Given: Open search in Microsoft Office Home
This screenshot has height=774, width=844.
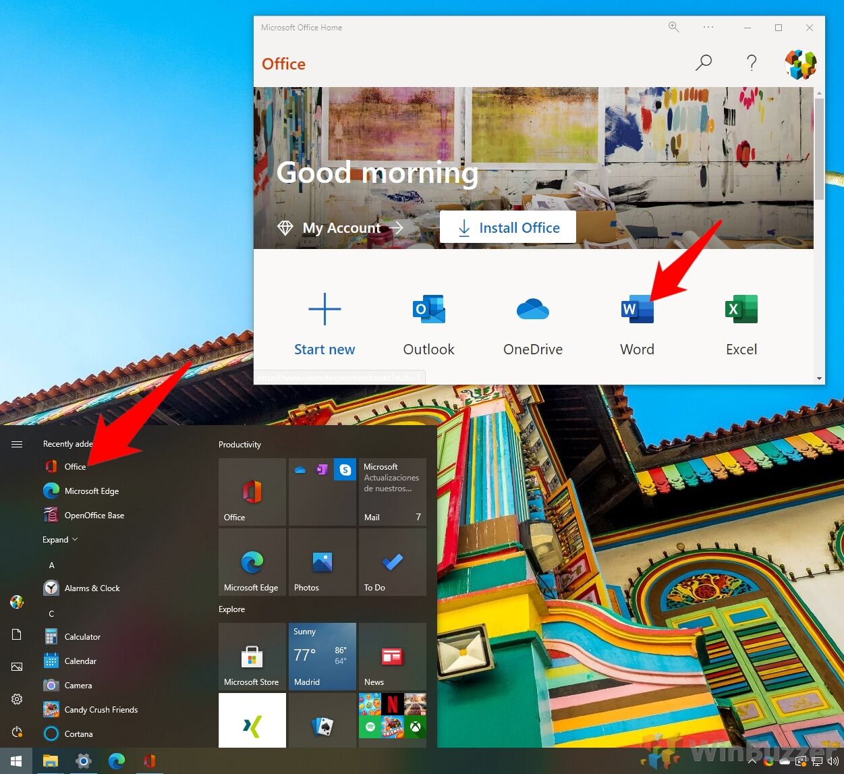Looking at the screenshot, I should pyautogui.click(x=704, y=63).
